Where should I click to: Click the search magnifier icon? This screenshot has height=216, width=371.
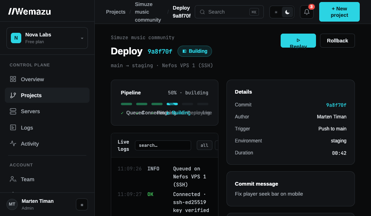tap(202, 12)
